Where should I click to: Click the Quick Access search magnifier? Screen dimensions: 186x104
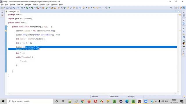pos(171,8)
